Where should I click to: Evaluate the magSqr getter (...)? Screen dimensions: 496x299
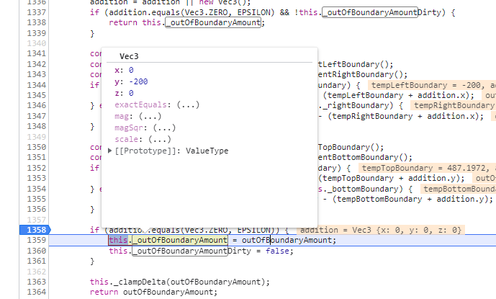coord(164,128)
